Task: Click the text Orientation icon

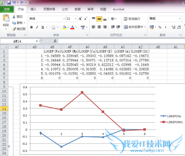Action: [113, 19]
